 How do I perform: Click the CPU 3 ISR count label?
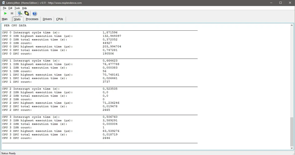click(17, 127)
